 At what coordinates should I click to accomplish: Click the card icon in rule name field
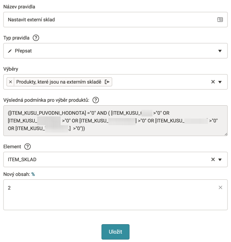[x=220, y=20]
